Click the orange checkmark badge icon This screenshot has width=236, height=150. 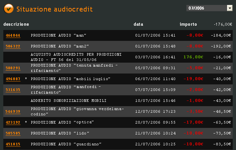[x=9, y=9]
